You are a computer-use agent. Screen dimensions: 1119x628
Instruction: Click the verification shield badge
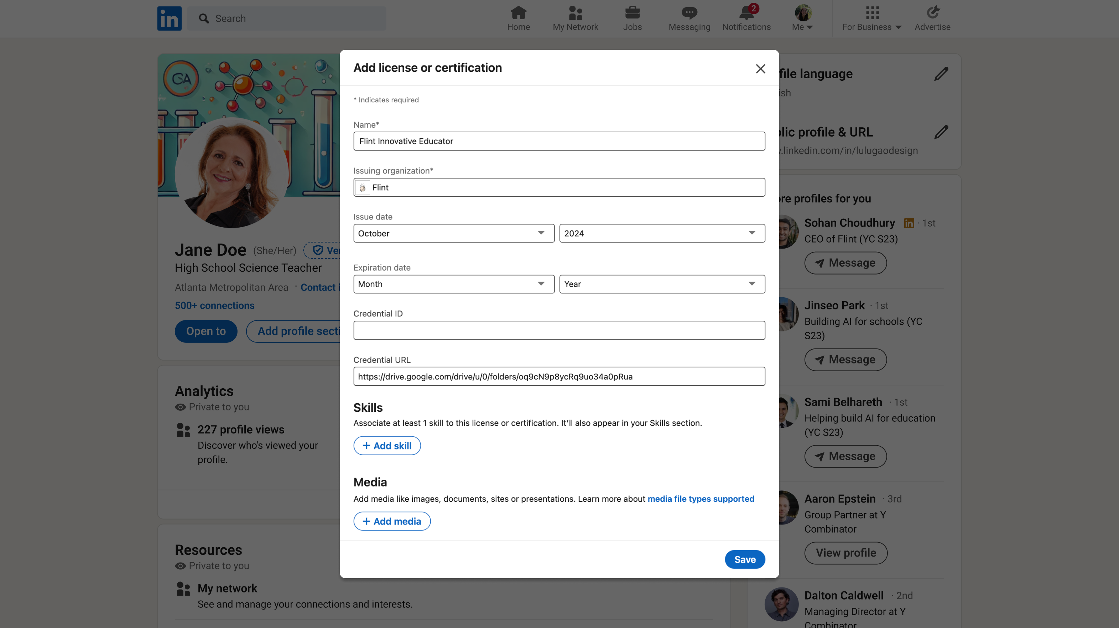(x=318, y=250)
